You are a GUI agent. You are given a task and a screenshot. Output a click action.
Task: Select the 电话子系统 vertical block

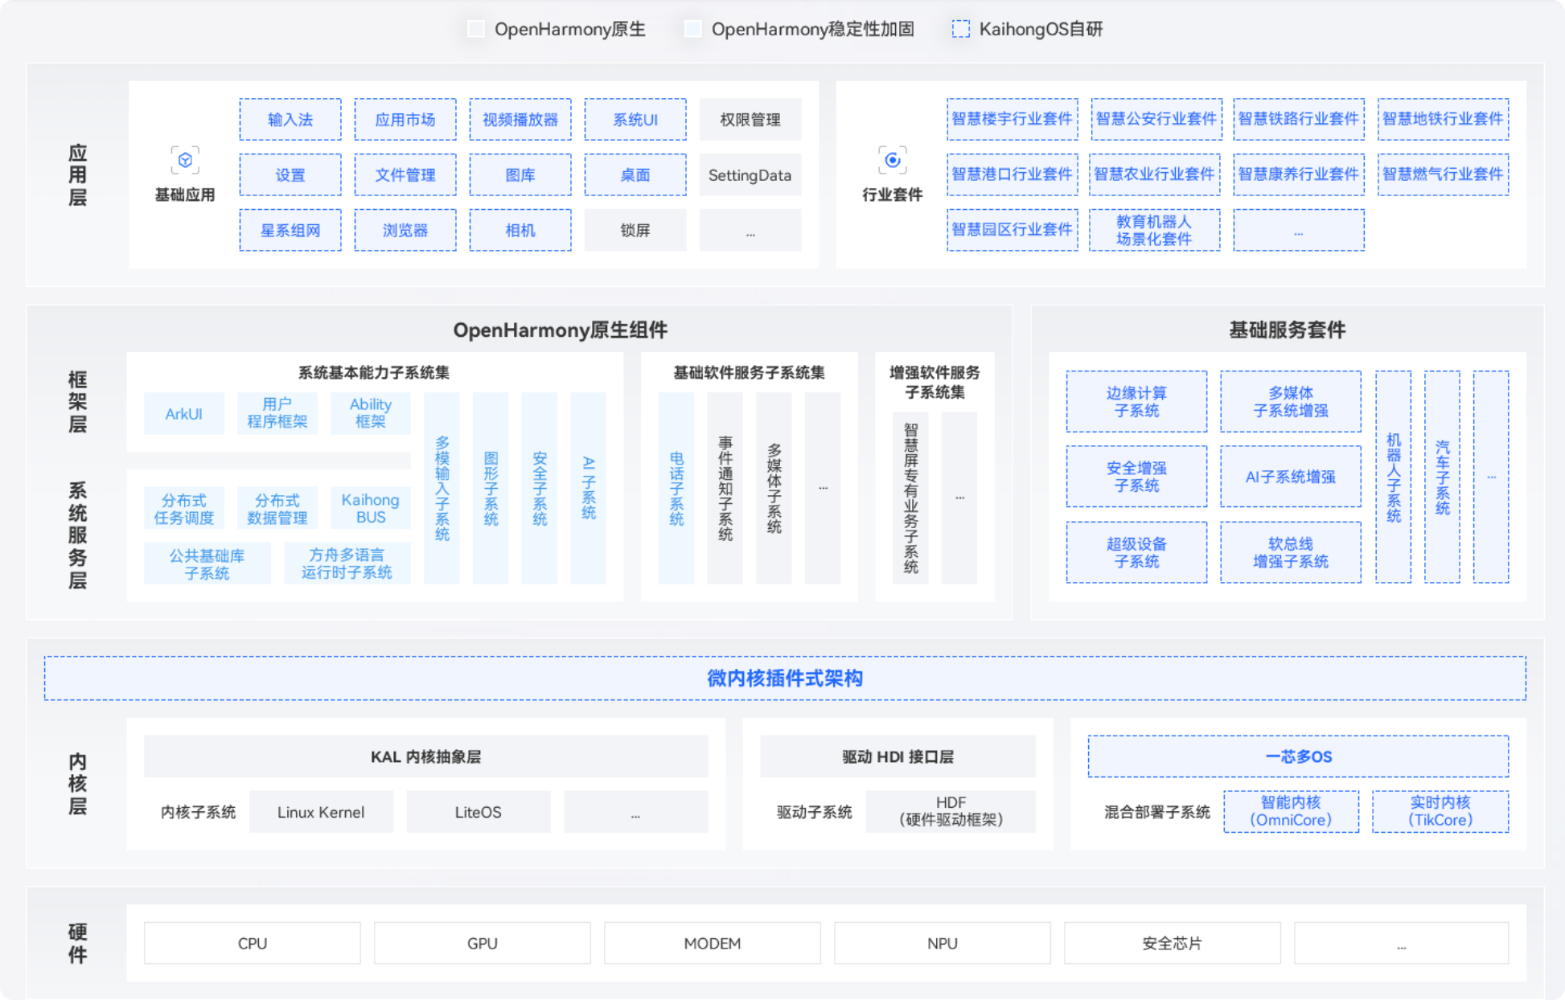click(676, 488)
